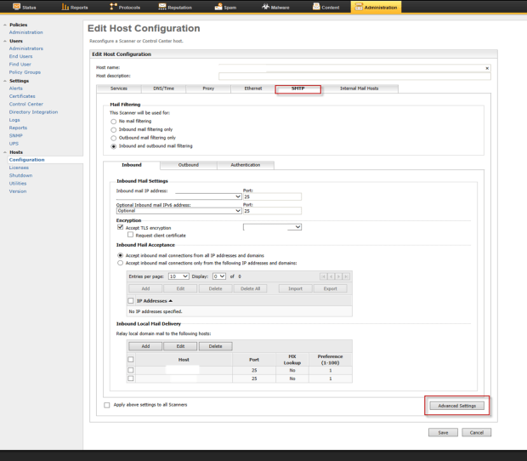Switch to the DNS/Time tab

pos(163,88)
